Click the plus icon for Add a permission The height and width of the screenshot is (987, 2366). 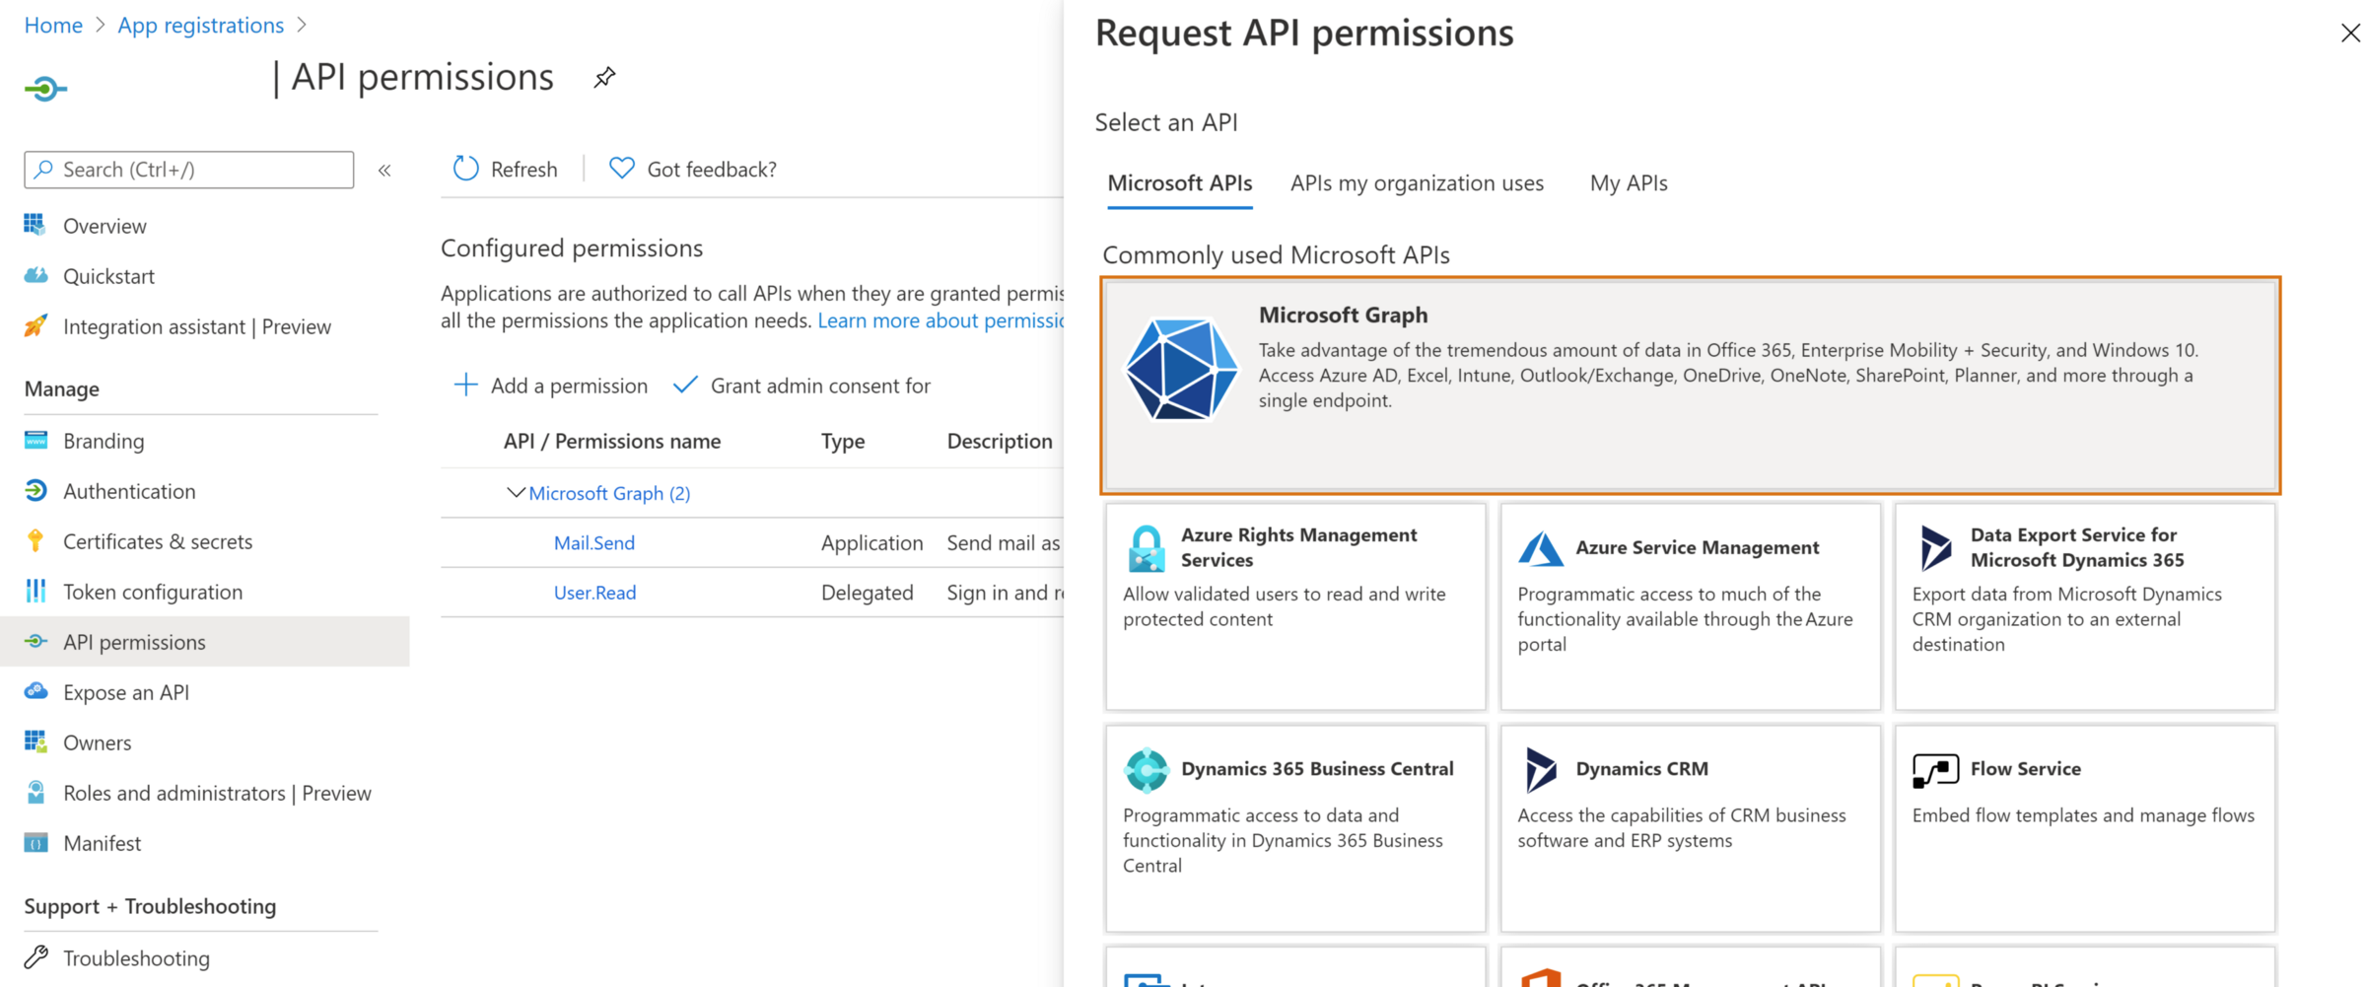coord(465,385)
